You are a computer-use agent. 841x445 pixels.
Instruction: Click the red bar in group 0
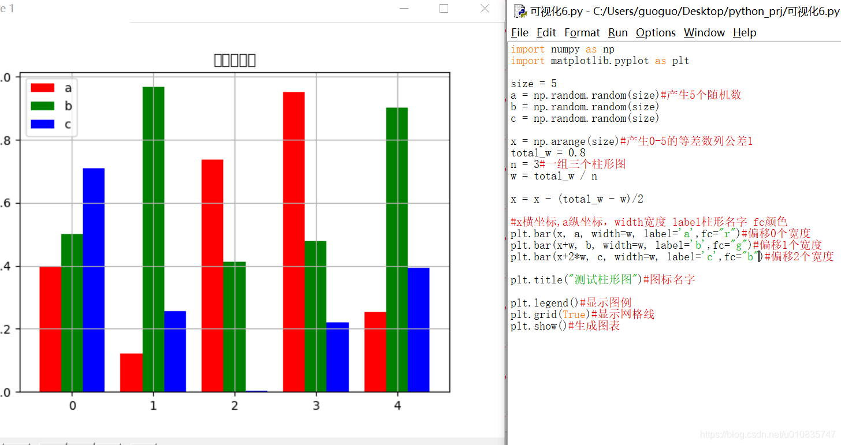pos(50,330)
